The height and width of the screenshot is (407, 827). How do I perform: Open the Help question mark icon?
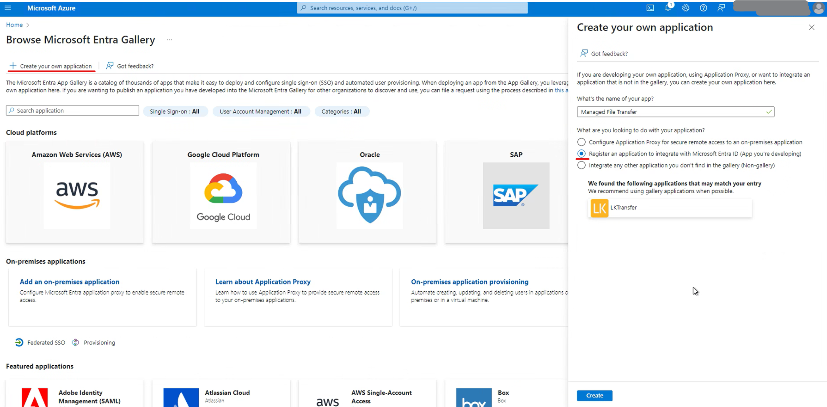[703, 8]
